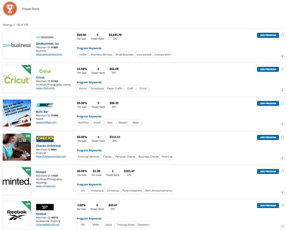Expand Built Bar details plus button

(283, 124)
